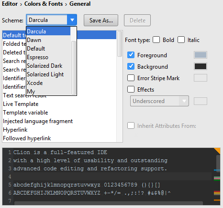Choose the Dawn scheme

(48, 40)
